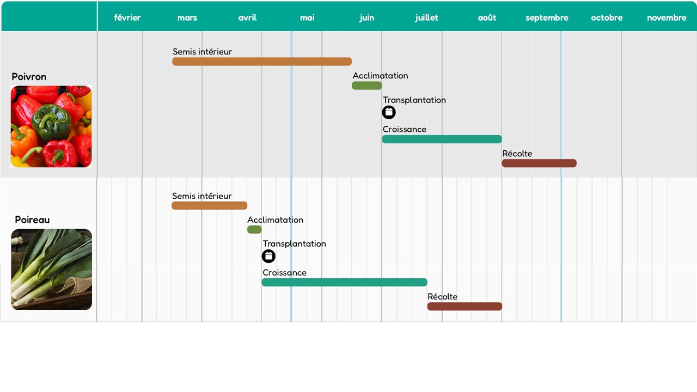Select the septembre column header
This screenshot has width=697, height=392.
[547, 17]
